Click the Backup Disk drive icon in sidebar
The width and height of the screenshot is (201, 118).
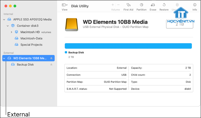[13, 64]
